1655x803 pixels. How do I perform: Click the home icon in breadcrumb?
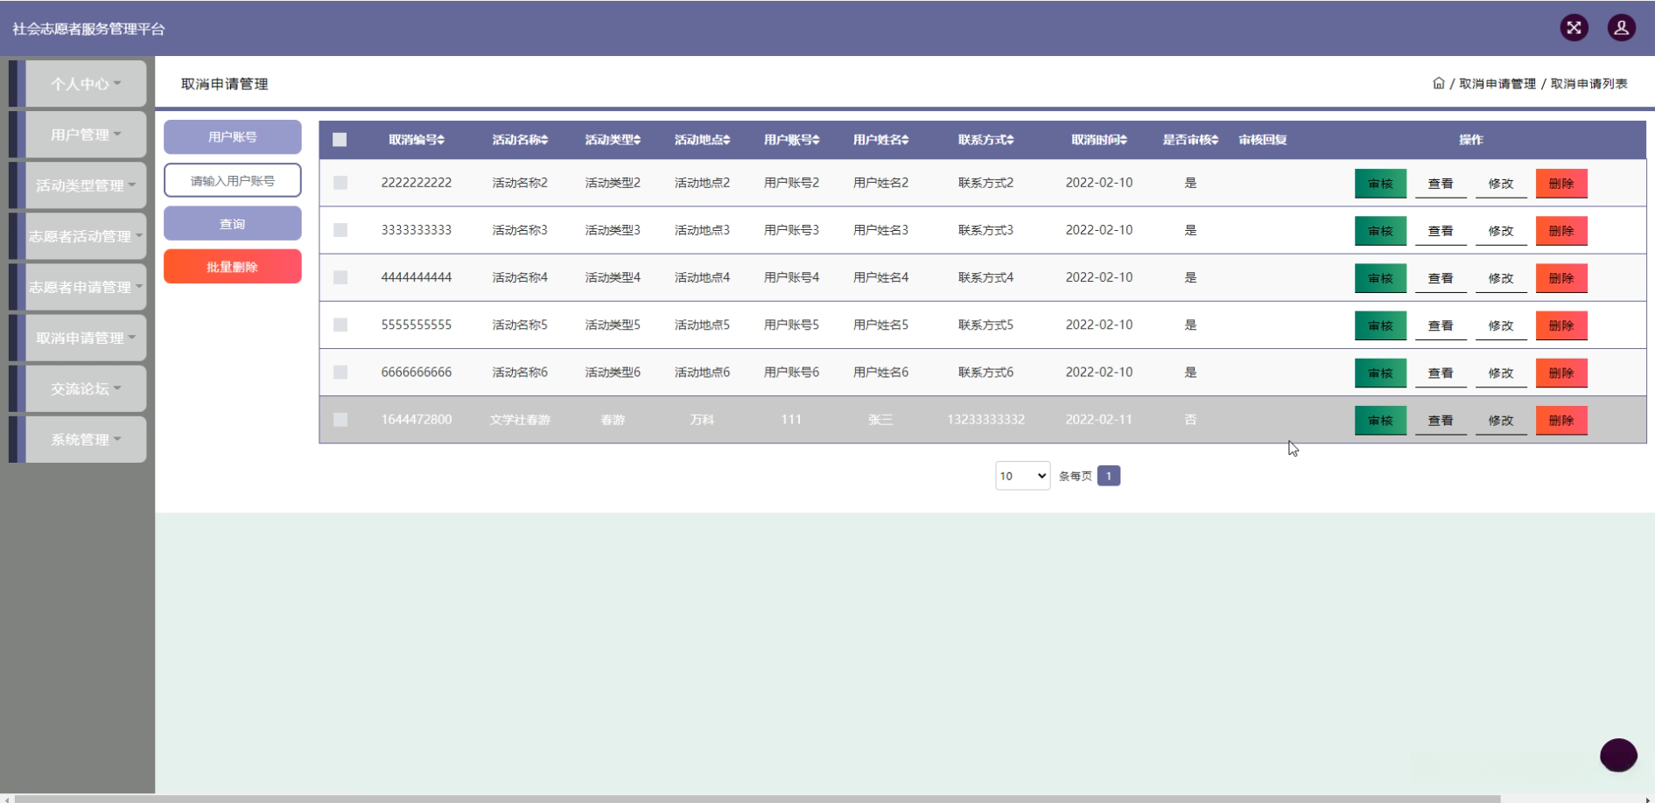point(1438,83)
